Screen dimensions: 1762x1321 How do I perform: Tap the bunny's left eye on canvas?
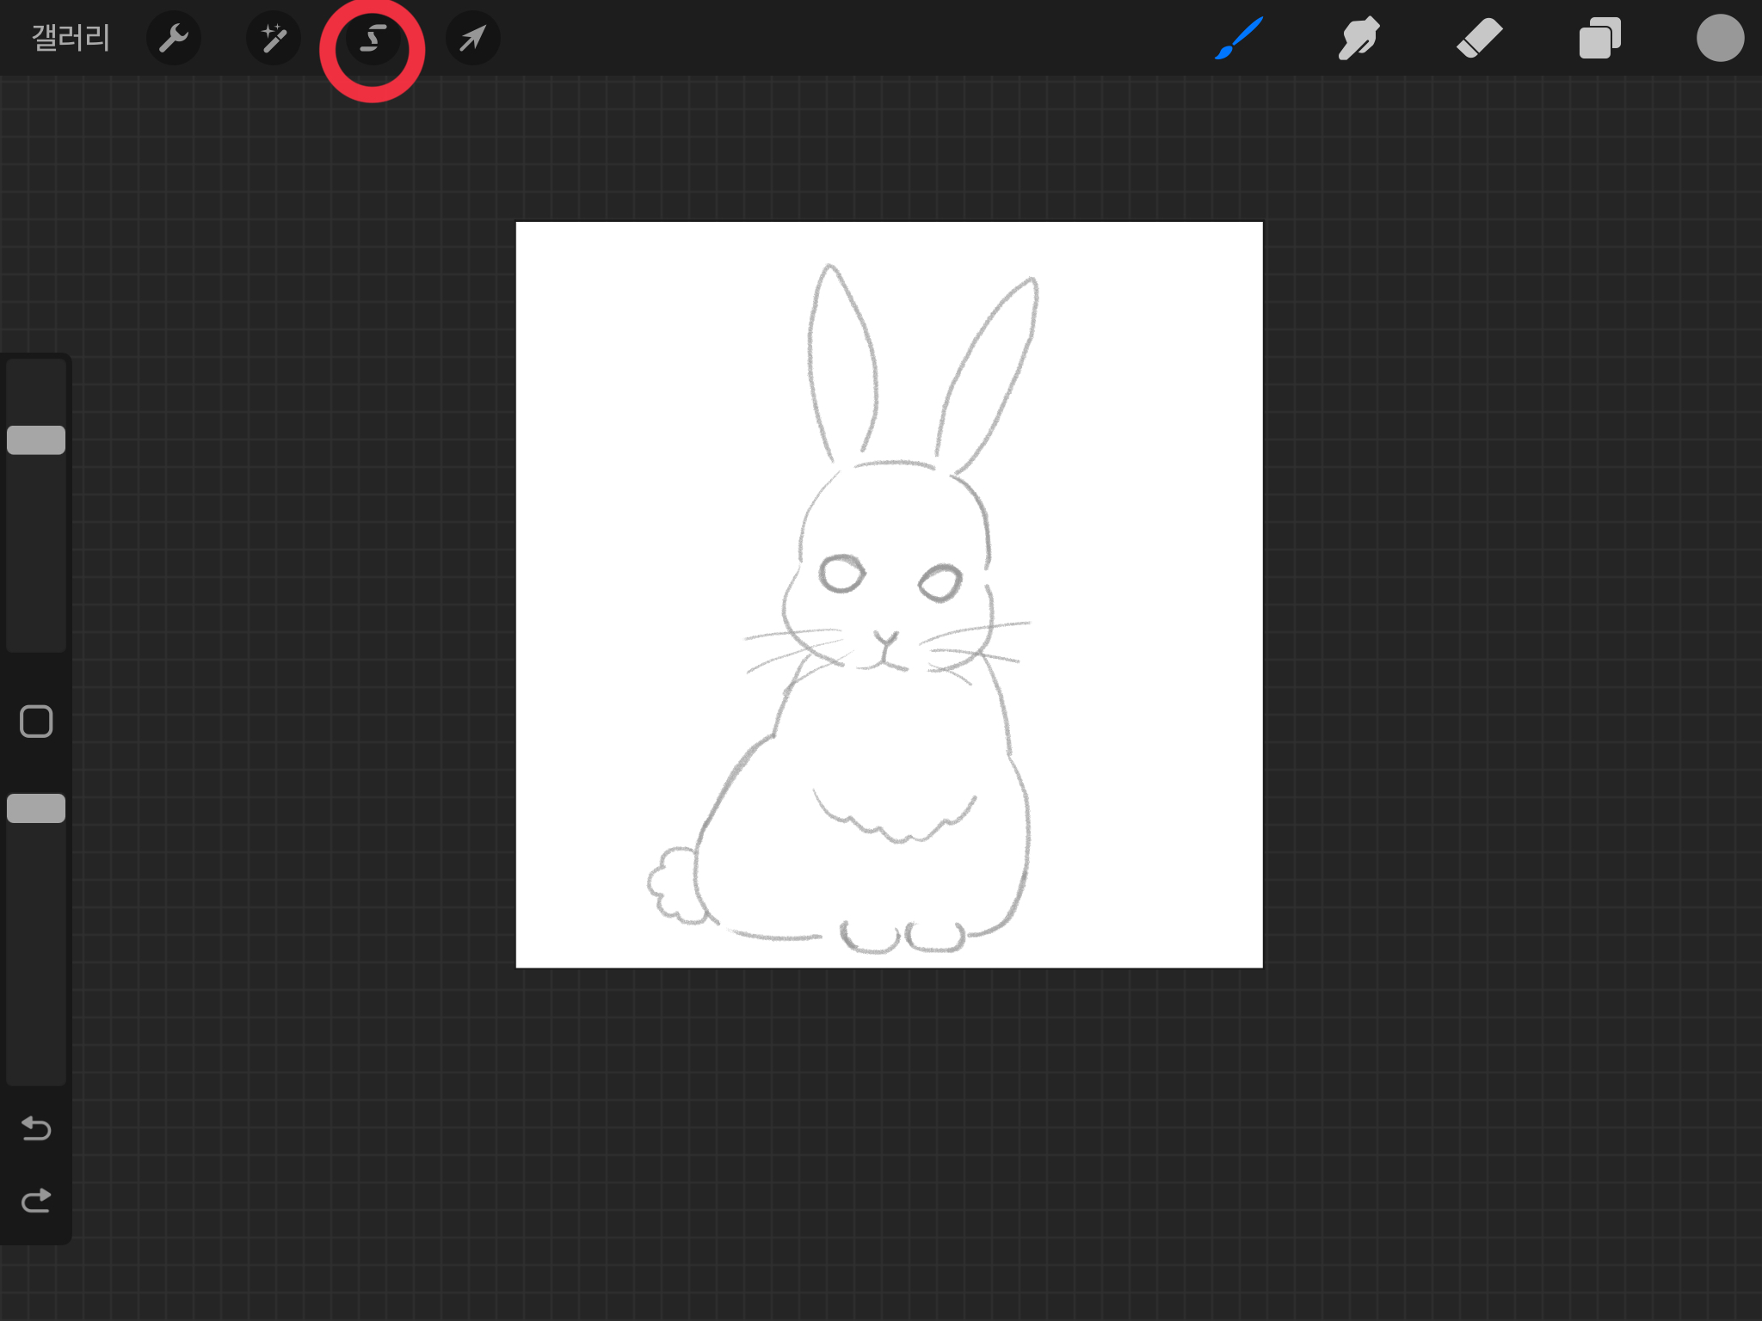(x=841, y=574)
